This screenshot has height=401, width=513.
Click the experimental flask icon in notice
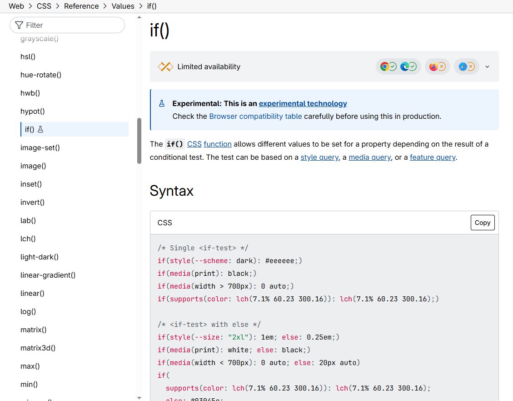point(162,103)
